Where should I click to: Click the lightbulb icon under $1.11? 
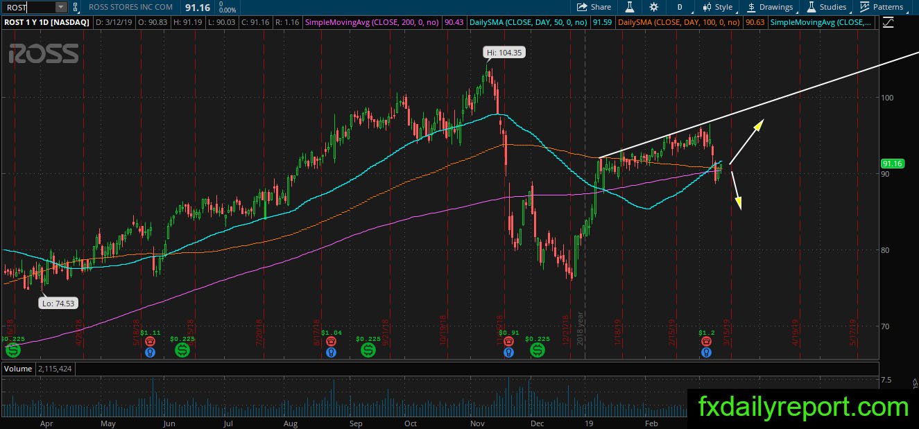[x=150, y=352]
